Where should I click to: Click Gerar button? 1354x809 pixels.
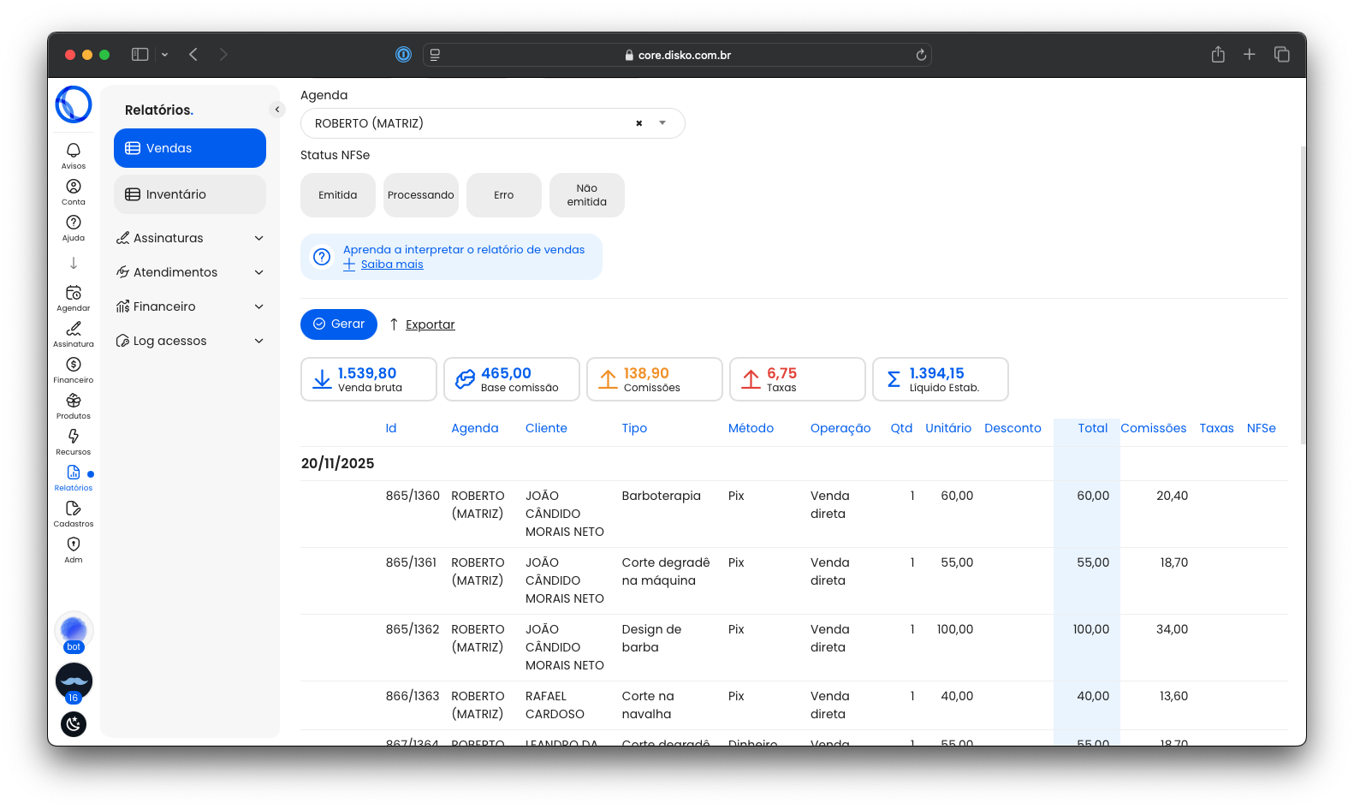pos(339,324)
